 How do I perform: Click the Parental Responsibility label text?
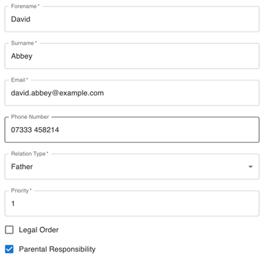[x=57, y=249]
